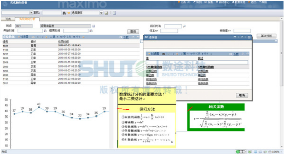
Task: Open 概要信息 profile link in the header
Action: (x=239, y=2)
